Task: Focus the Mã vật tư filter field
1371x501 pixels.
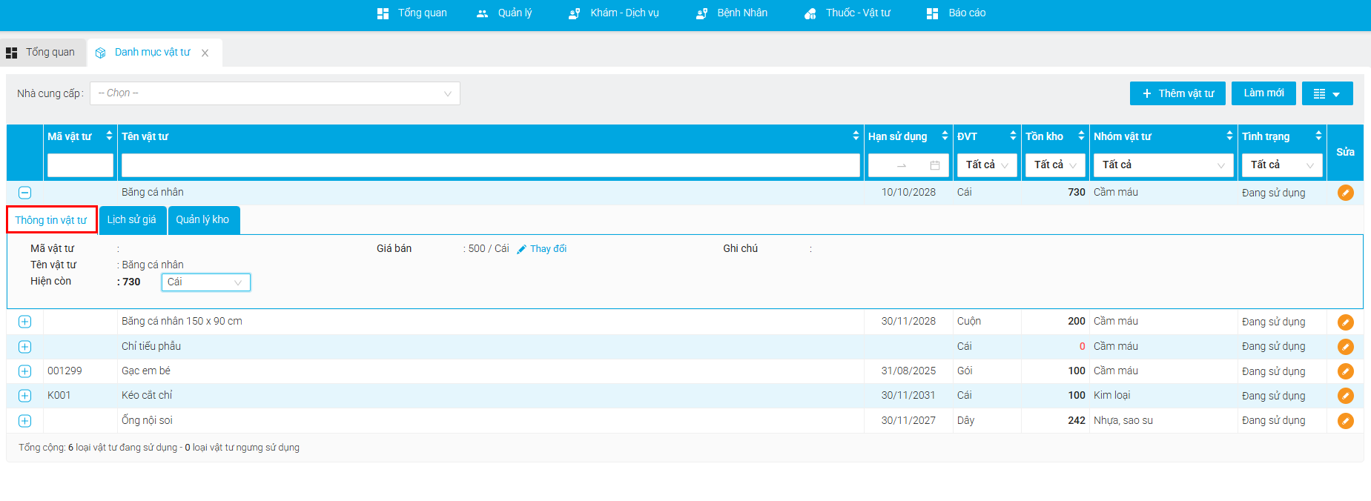Action: 80,165
